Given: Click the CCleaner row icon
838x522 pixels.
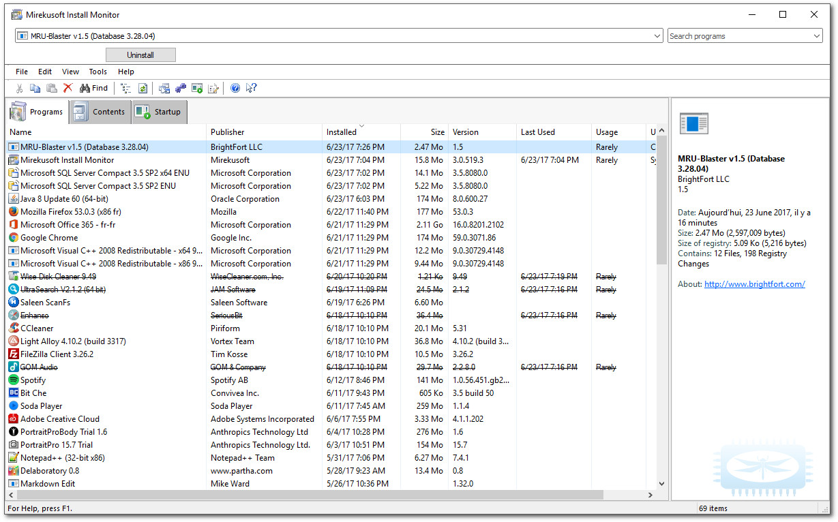Looking at the screenshot, I should 14,328.
